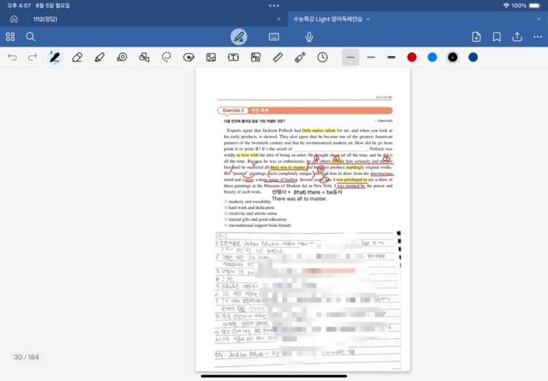Insert an image
The width and height of the screenshot is (548, 381).
tap(211, 57)
